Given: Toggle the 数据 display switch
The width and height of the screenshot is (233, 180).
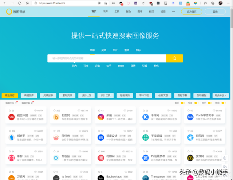Looking at the screenshot, I should pyautogui.click(x=223, y=103).
